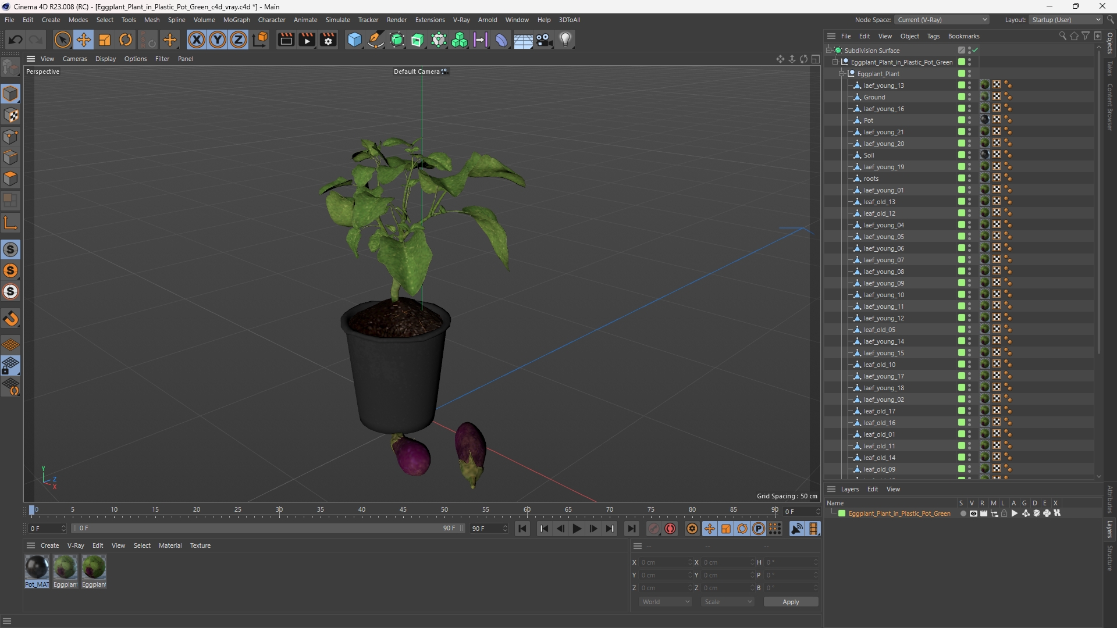Click the Light bulb icon

(565, 40)
